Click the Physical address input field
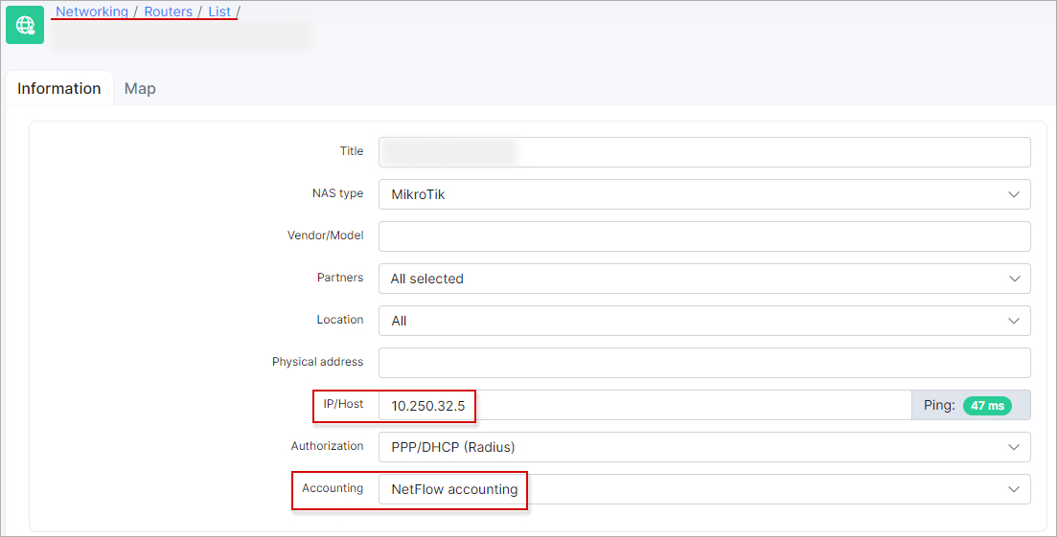This screenshot has width=1057, height=537. point(704,363)
